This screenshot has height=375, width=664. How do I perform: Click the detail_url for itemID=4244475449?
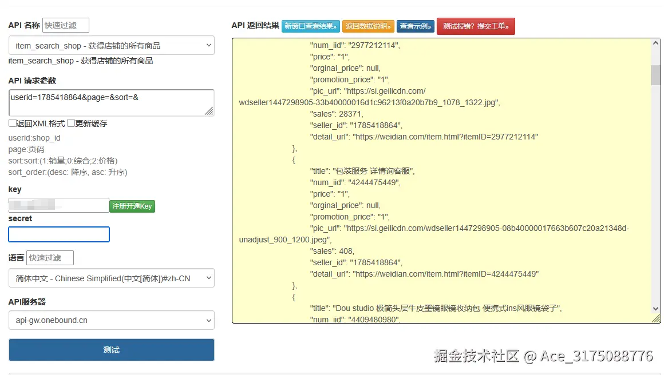(x=424, y=274)
